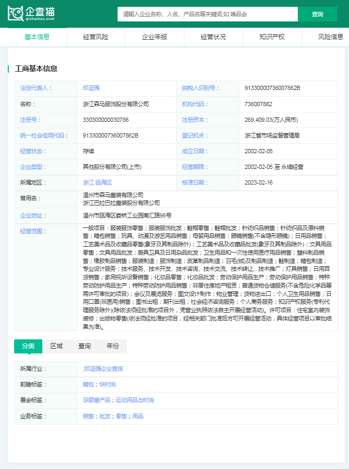The height and width of the screenshot is (469, 349).
Task: Select registrar 浙江省市场监督管理局
Action: [x=272, y=135]
